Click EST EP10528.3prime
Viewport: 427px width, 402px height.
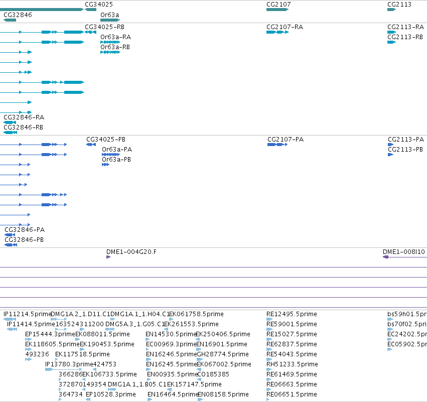(x=110, y=394)
